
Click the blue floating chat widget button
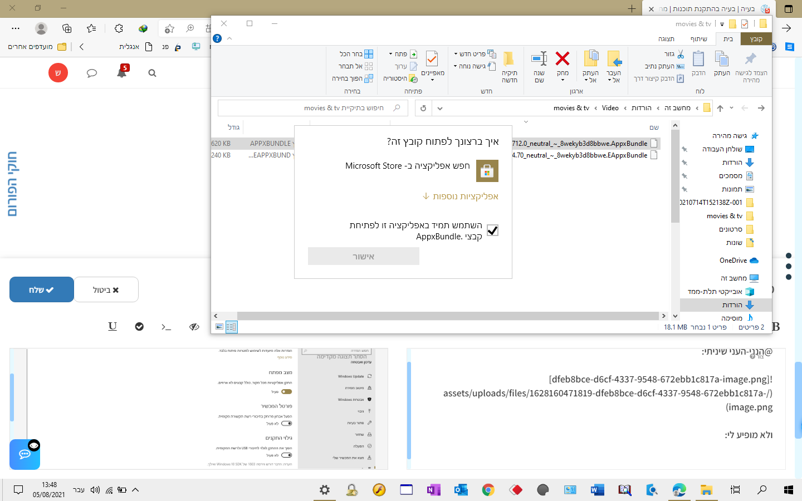(25, 454)
